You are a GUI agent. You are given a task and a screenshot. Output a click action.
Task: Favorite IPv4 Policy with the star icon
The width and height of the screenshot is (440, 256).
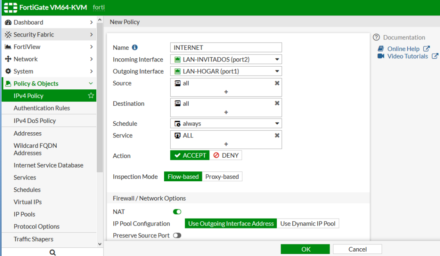pos(91,96)
